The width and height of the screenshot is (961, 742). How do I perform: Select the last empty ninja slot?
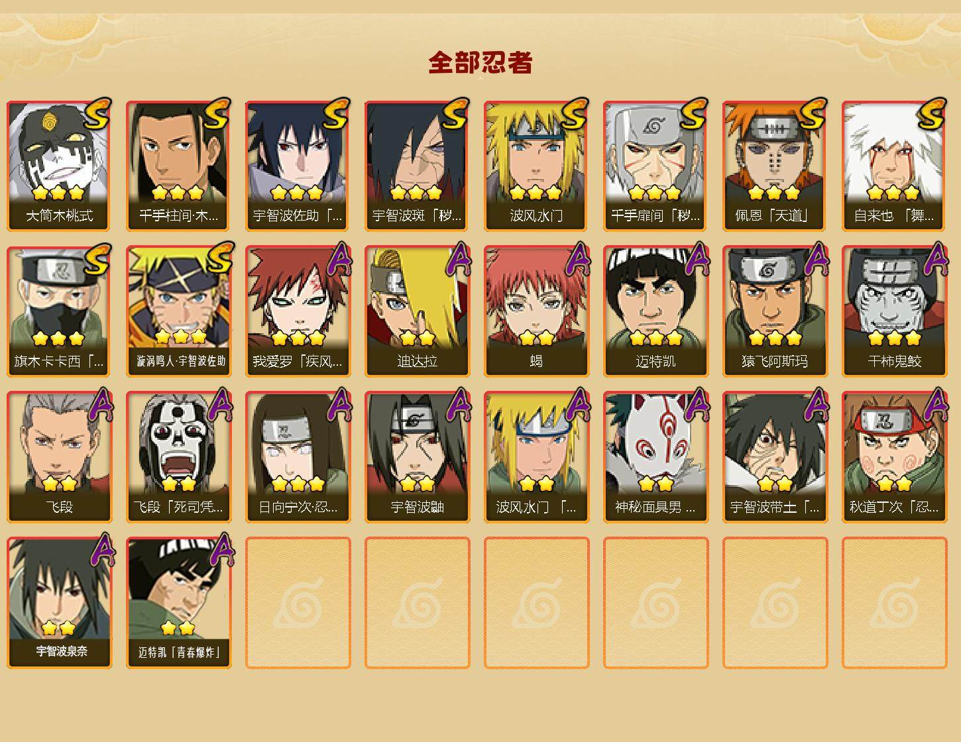tap(894, 603)
